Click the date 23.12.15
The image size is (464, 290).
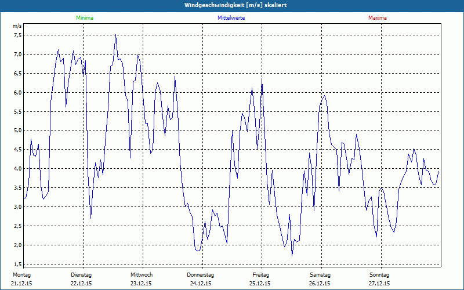coord(141,284)
